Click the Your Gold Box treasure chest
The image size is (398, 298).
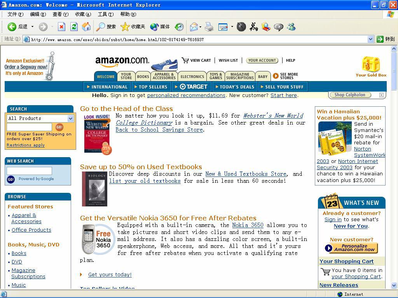[371, 64]
